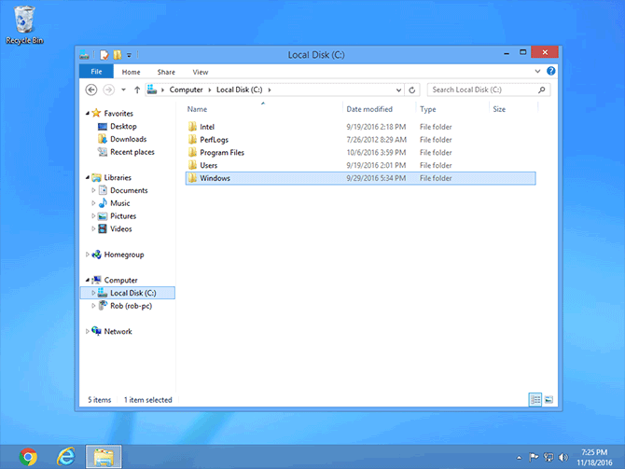
Task: Select the Program Files folder
Action: point(361,152)
